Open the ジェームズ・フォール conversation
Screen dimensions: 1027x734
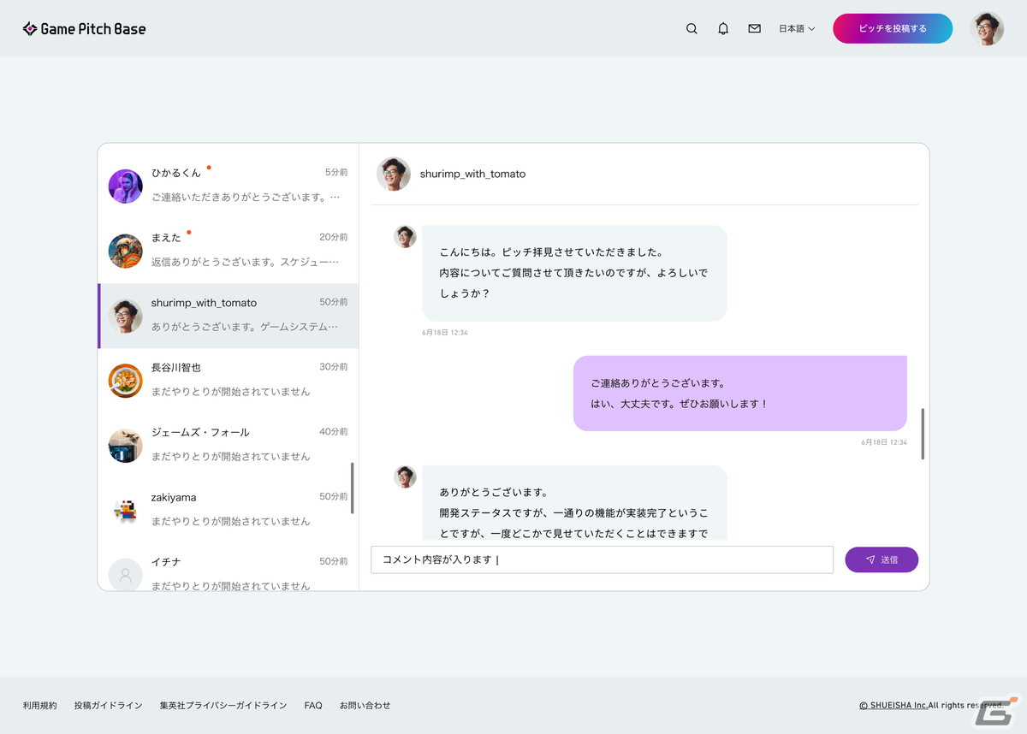[228, 443]
